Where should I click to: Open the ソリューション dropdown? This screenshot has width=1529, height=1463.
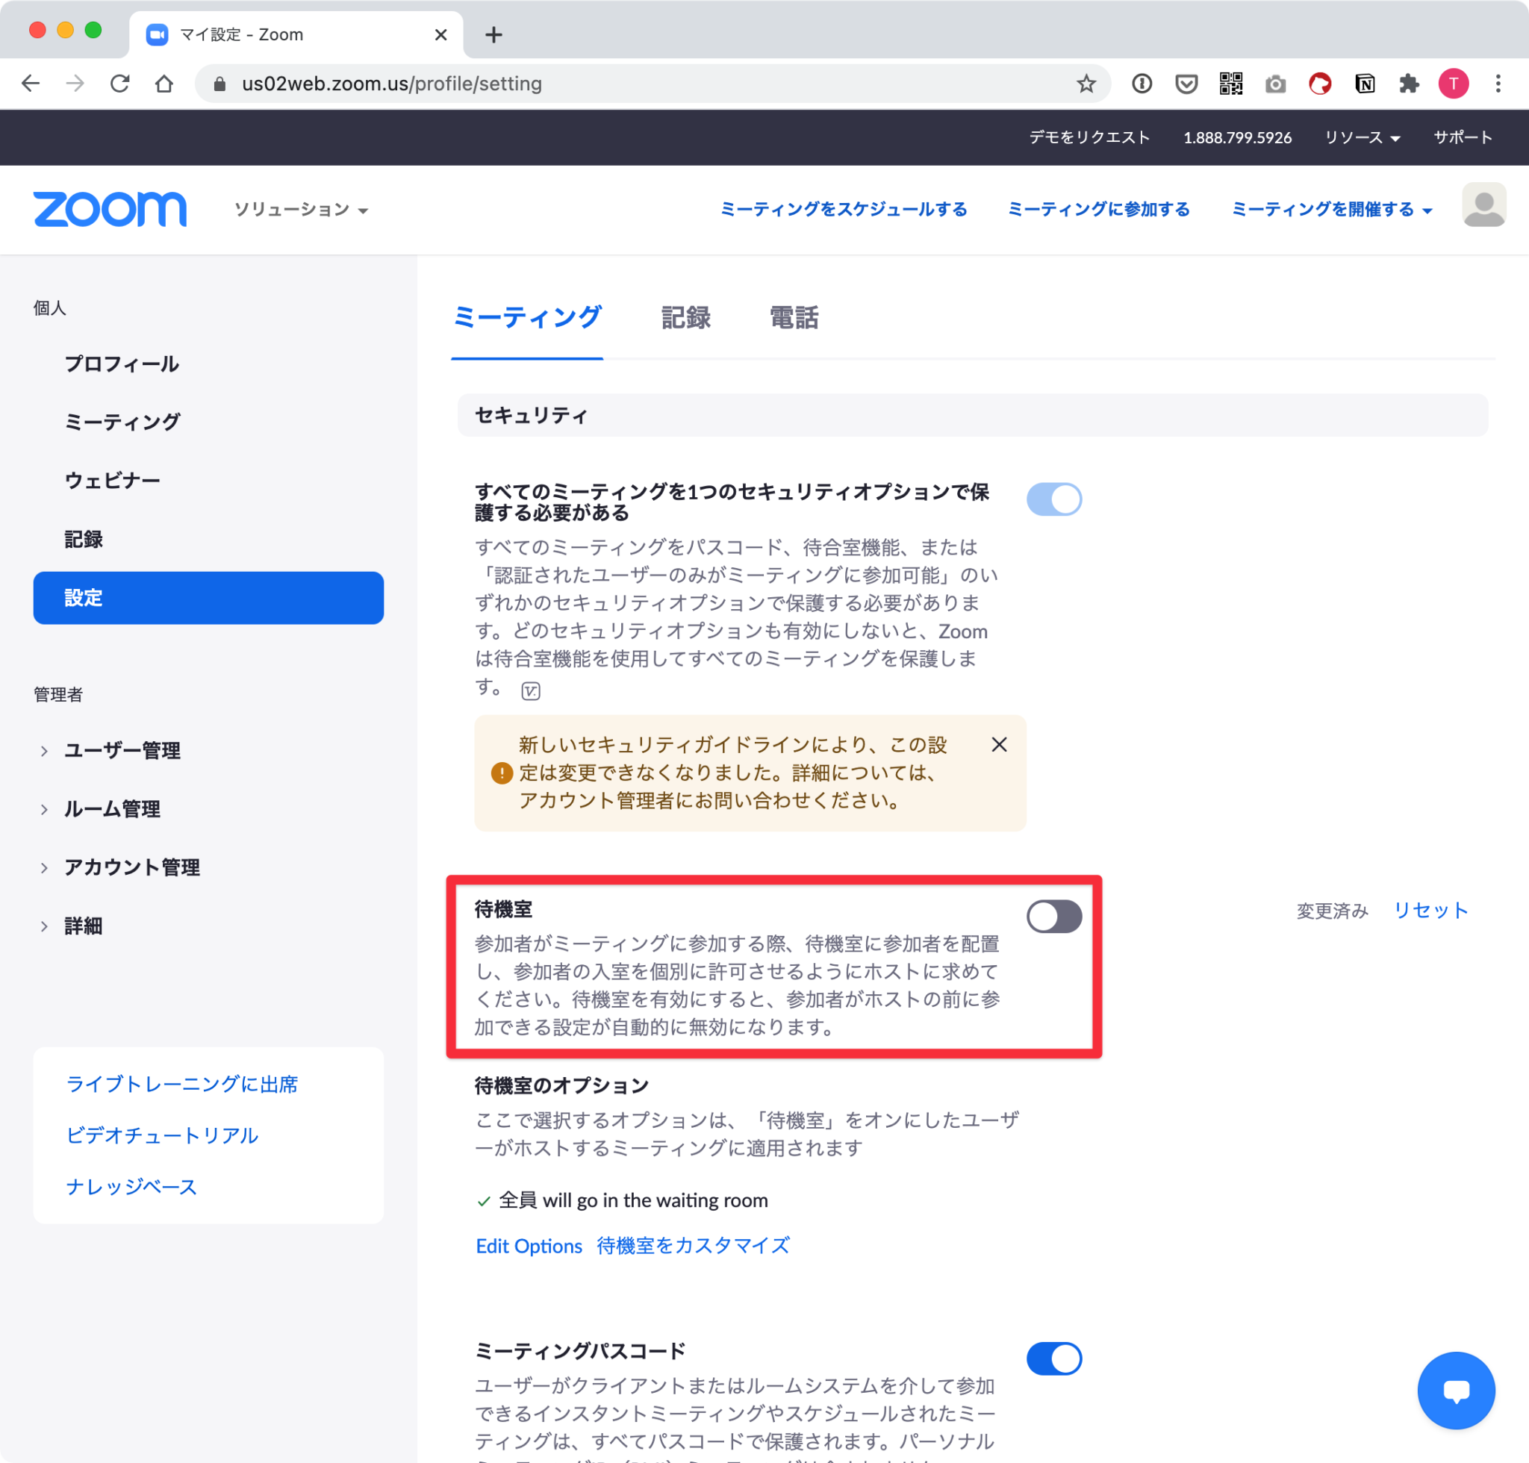tap(300, 210)
